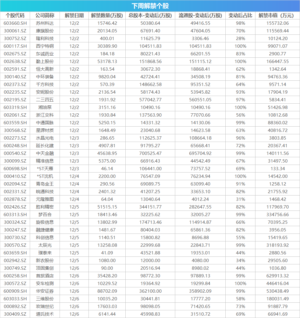Select company name 科创信息
Screen dimensions: 300x318
[45, 238]
